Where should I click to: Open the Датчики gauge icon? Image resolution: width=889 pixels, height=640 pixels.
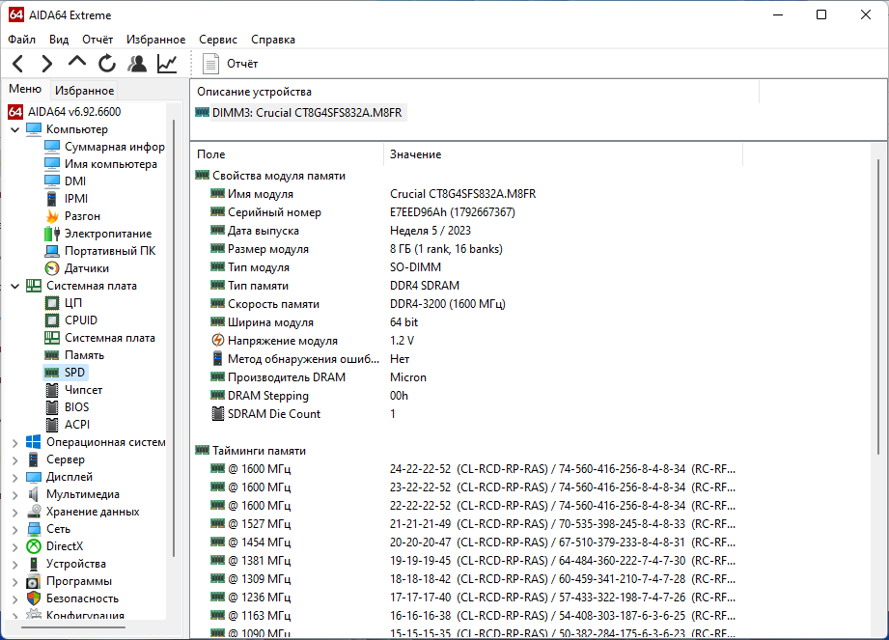(x=52, y=268)
